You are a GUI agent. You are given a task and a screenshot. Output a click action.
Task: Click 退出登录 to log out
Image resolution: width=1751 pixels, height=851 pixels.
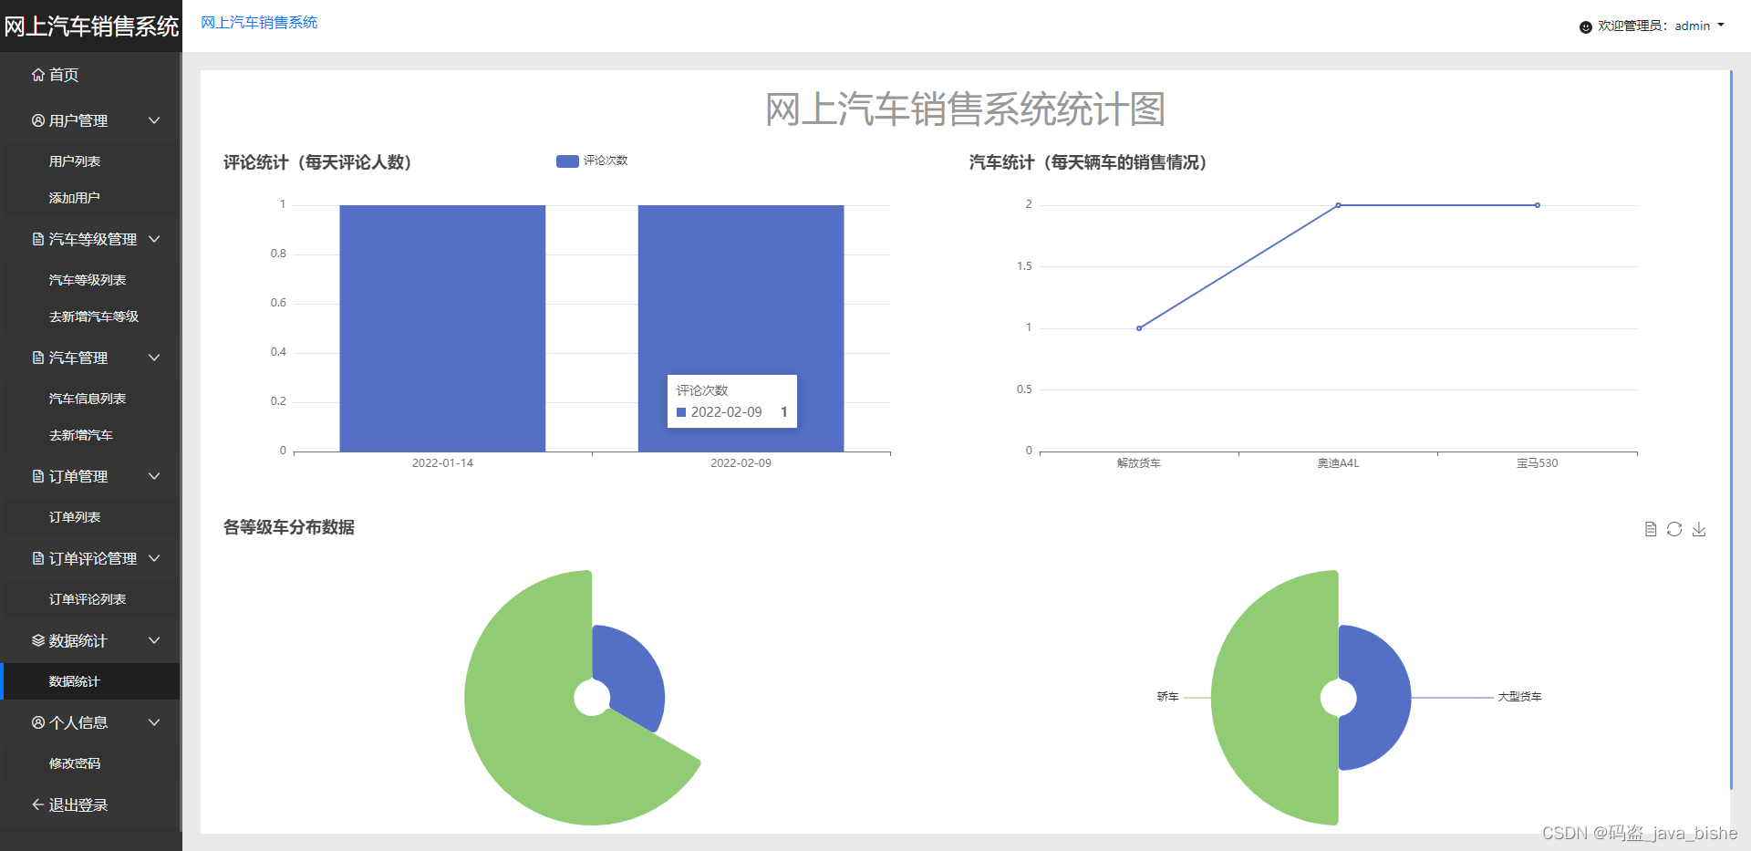pyautogui.click(x=78, y=805)
